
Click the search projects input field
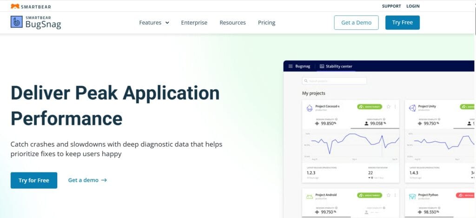click(x=335, y=81)
